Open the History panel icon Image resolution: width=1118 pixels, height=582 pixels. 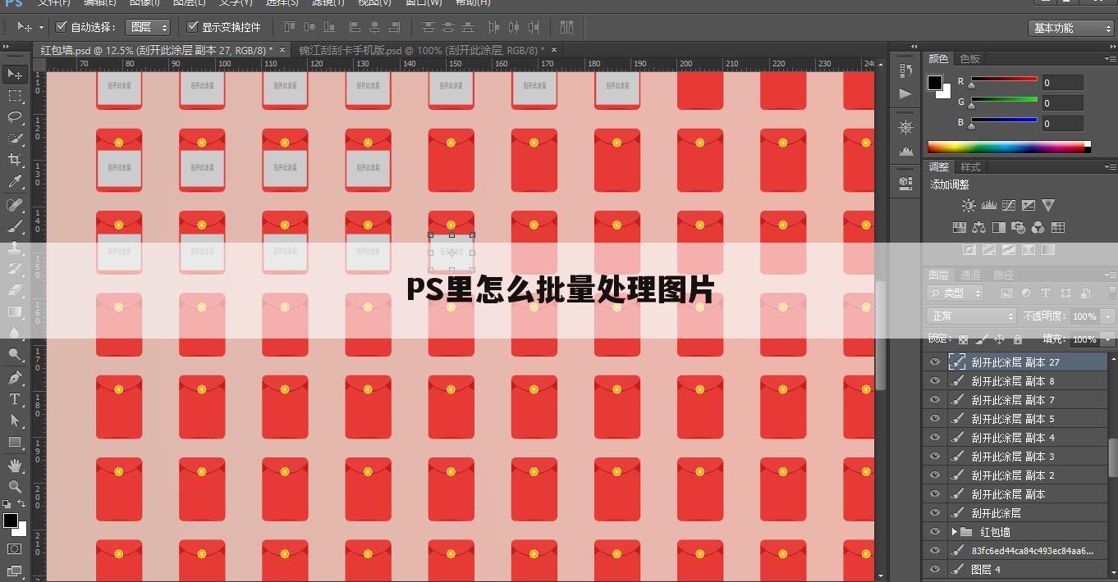906,71
